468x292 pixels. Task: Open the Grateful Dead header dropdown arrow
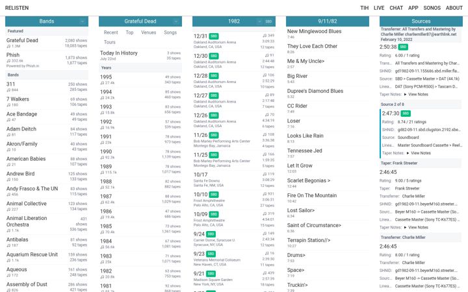(176, 21)
